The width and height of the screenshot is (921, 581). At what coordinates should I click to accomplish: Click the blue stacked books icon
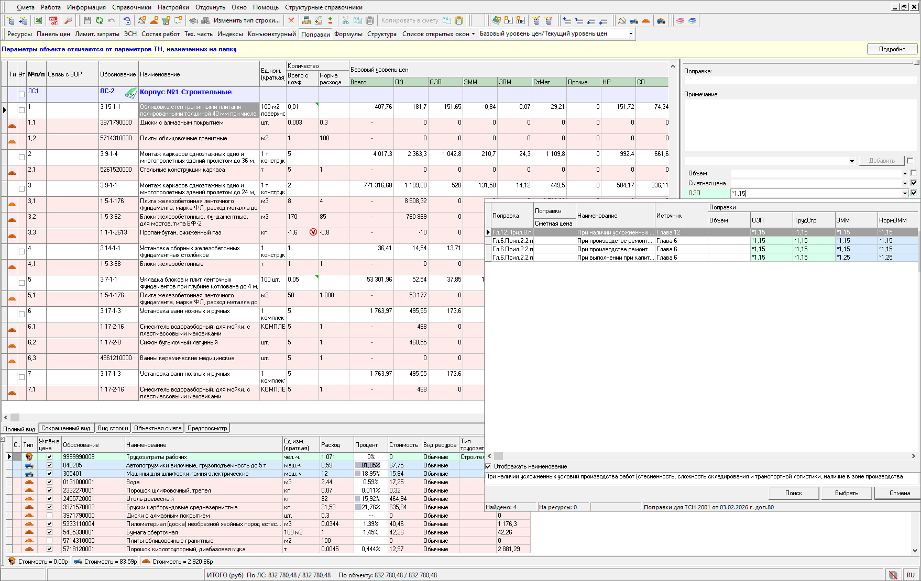click(x=692, y=20)
